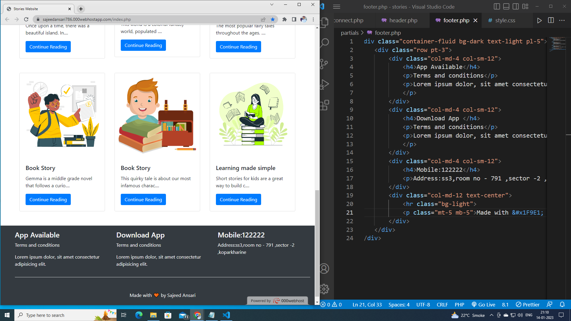Screen dimensions: 571x321
Task: Open Chrome's customize and control menu
Action: 313,19
